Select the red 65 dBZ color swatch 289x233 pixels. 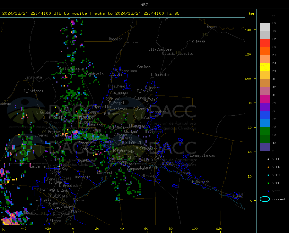point(265,43)
